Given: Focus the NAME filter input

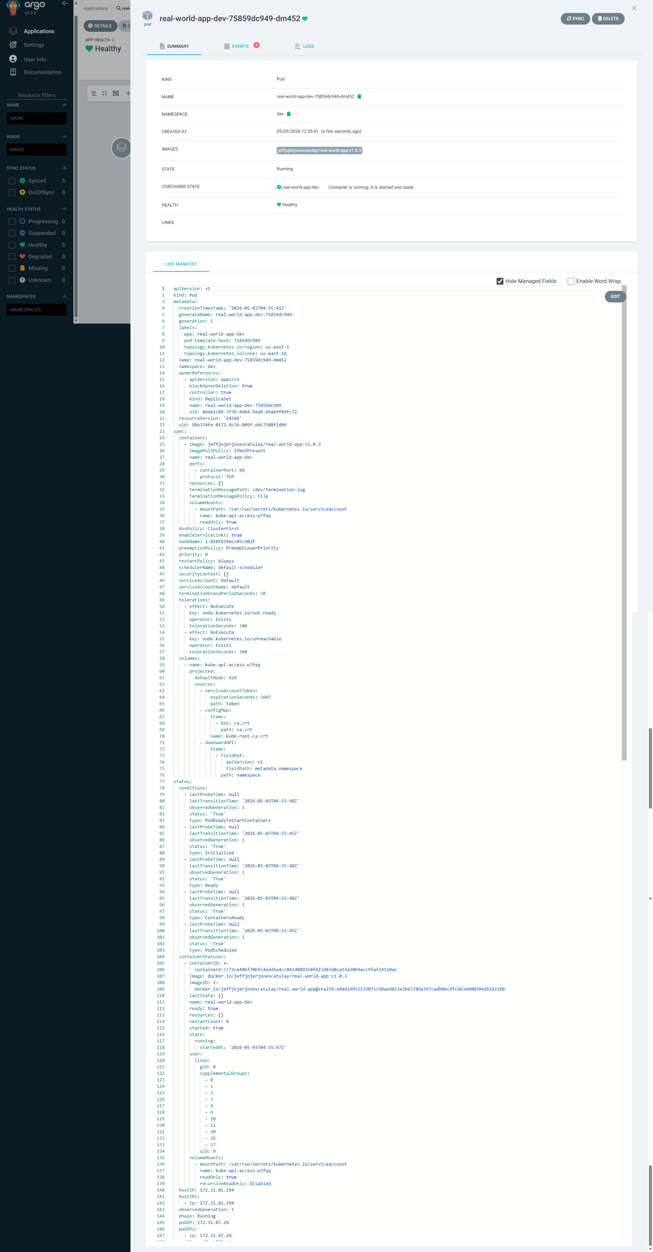Looking at the screenshot, I should [37, 118].
